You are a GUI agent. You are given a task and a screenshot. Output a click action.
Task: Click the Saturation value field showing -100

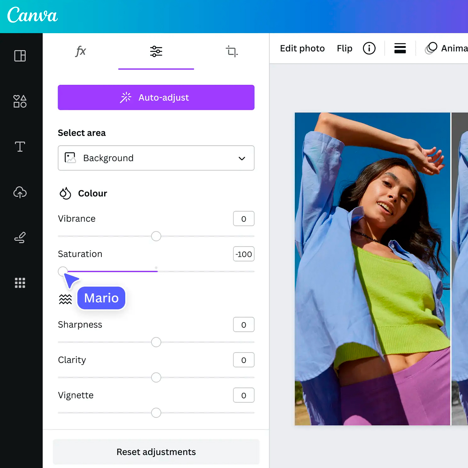244,254
